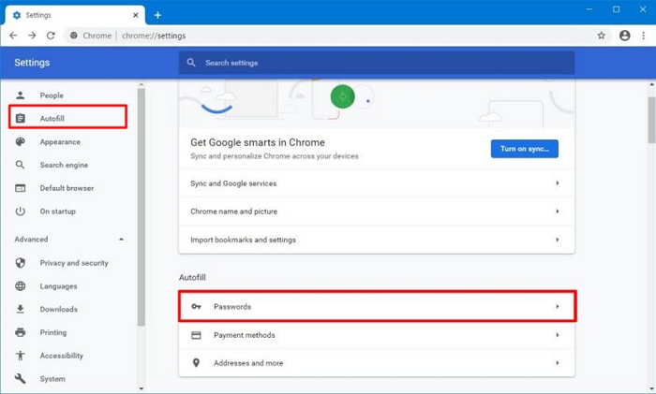Click the Settings tab title

click(x=38, y=15)
